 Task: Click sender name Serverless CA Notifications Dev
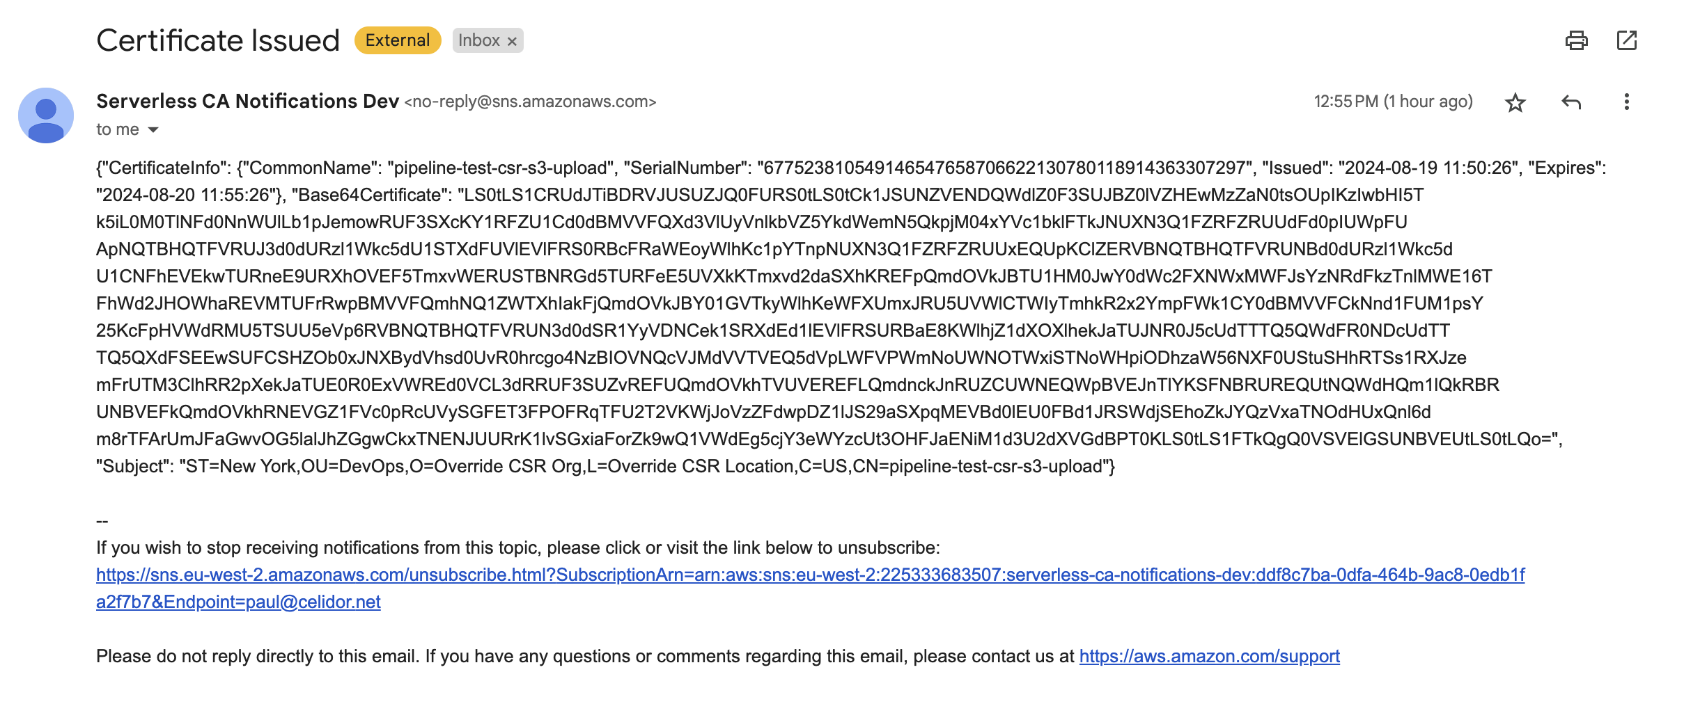[x=247, y=101]
